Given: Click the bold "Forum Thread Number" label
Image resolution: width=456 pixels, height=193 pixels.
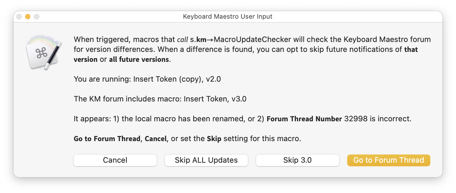Looking at the screenshot, I should (304, 119).
